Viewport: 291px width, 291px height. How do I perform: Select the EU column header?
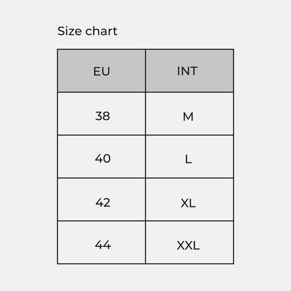point(101,71)
